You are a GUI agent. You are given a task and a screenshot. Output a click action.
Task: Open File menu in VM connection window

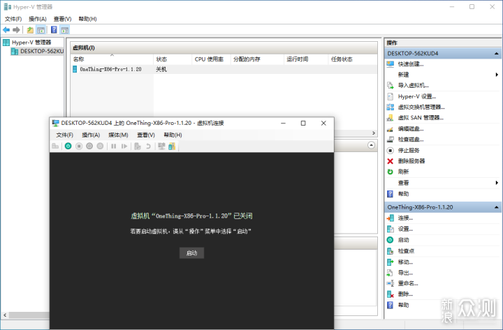click(x=64, y=135)
